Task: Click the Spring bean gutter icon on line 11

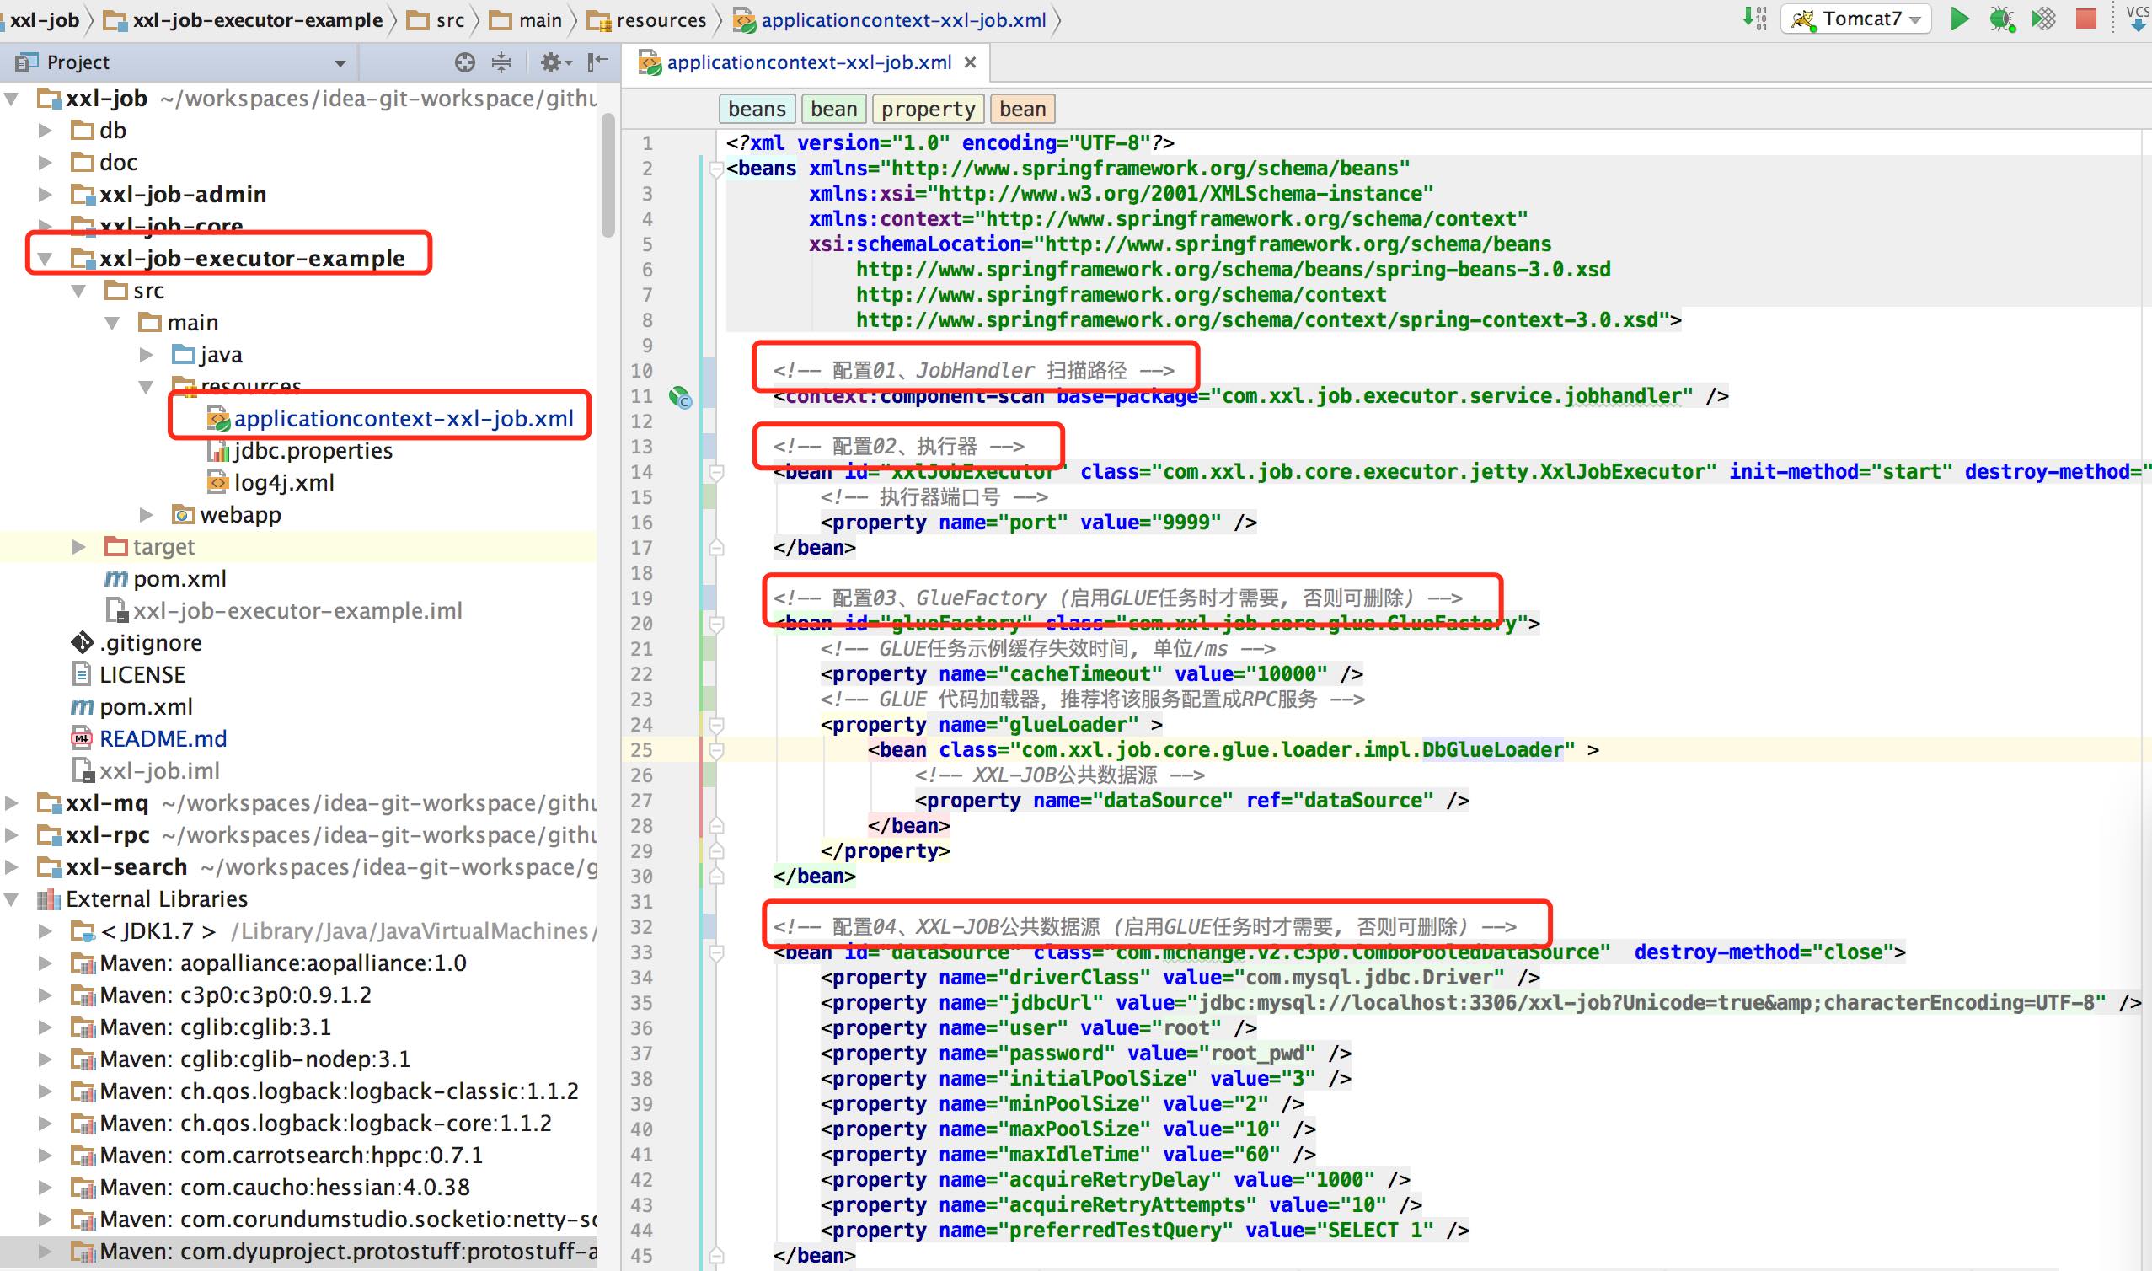Action: click(681, 396)
